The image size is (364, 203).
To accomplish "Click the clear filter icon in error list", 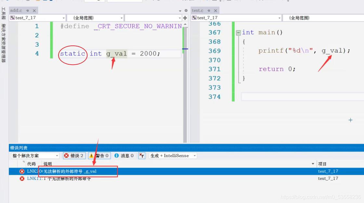I will [x=142, y=156].
